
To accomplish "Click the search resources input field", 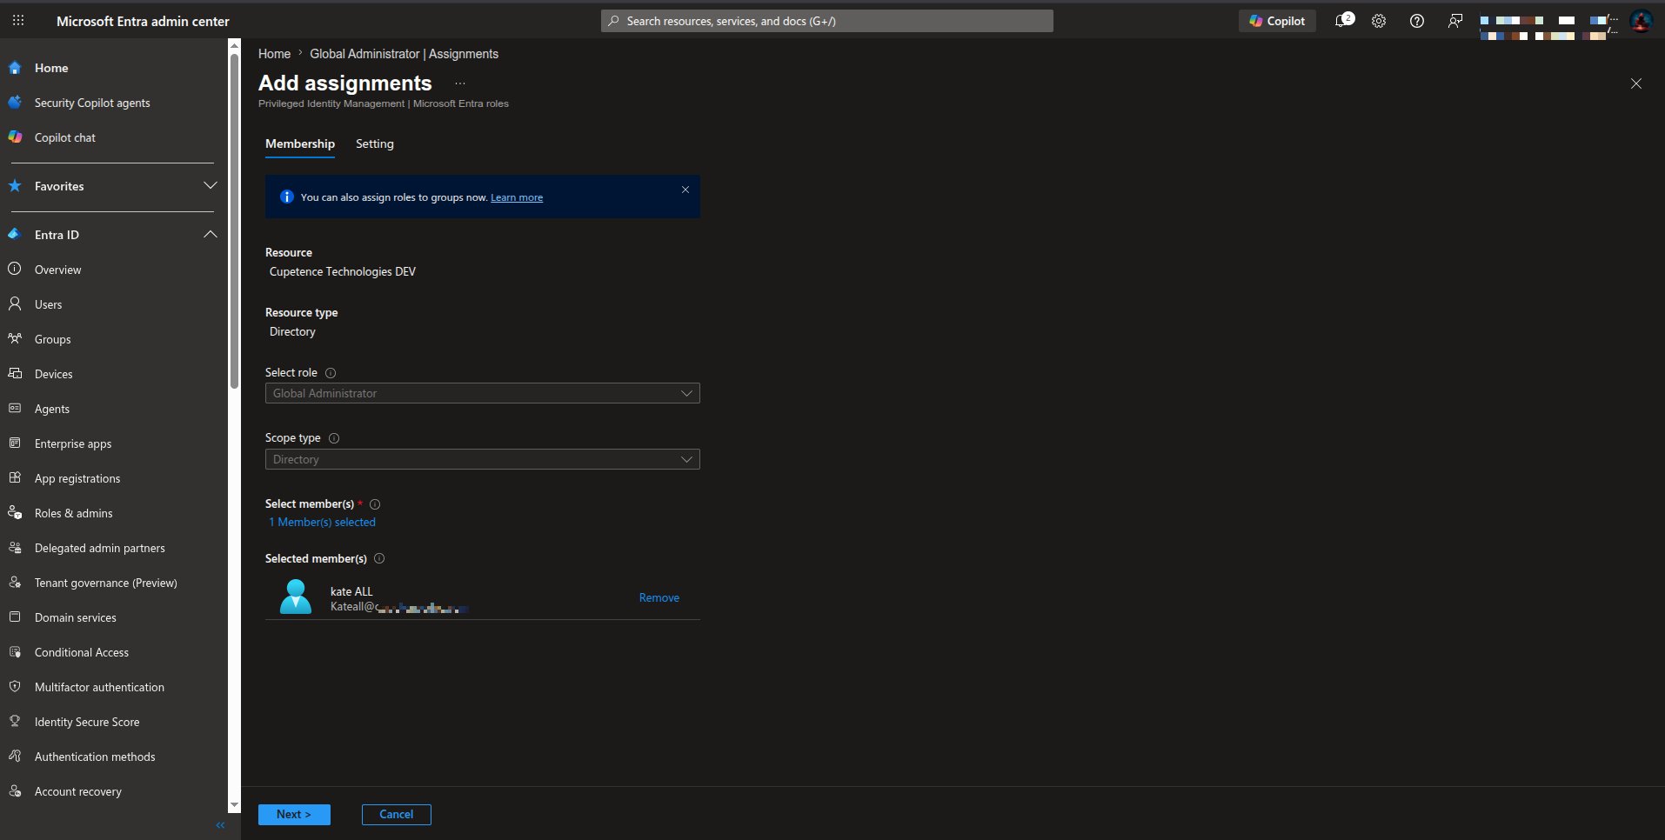I will pos(827,21).
